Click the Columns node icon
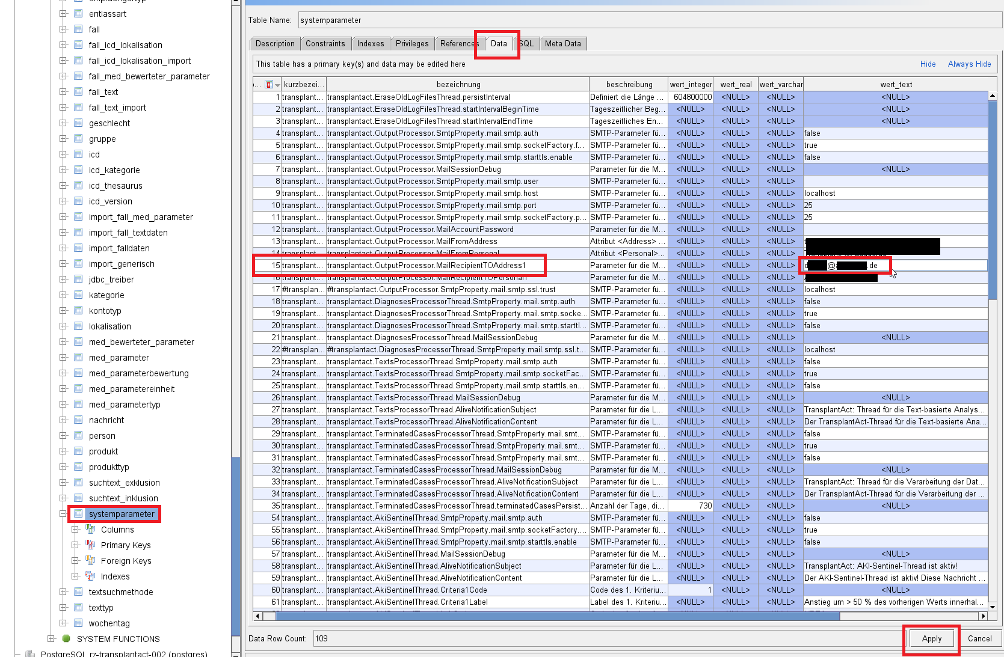1004x657 pixels. (x=90, y=530)
